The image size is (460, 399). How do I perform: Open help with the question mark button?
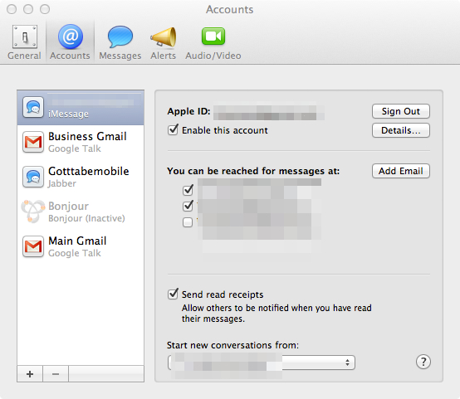click(x=423, y=362)
